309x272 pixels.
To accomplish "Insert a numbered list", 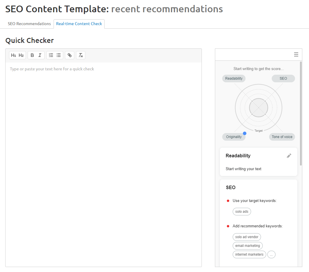I will (x=51, y=55).
